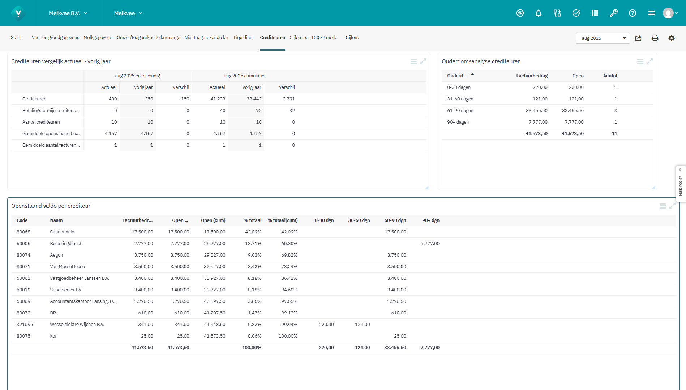Click the print icon
The width and height of the screenshot is (686, 390).
pyautogui.click(x=655, y=38)
